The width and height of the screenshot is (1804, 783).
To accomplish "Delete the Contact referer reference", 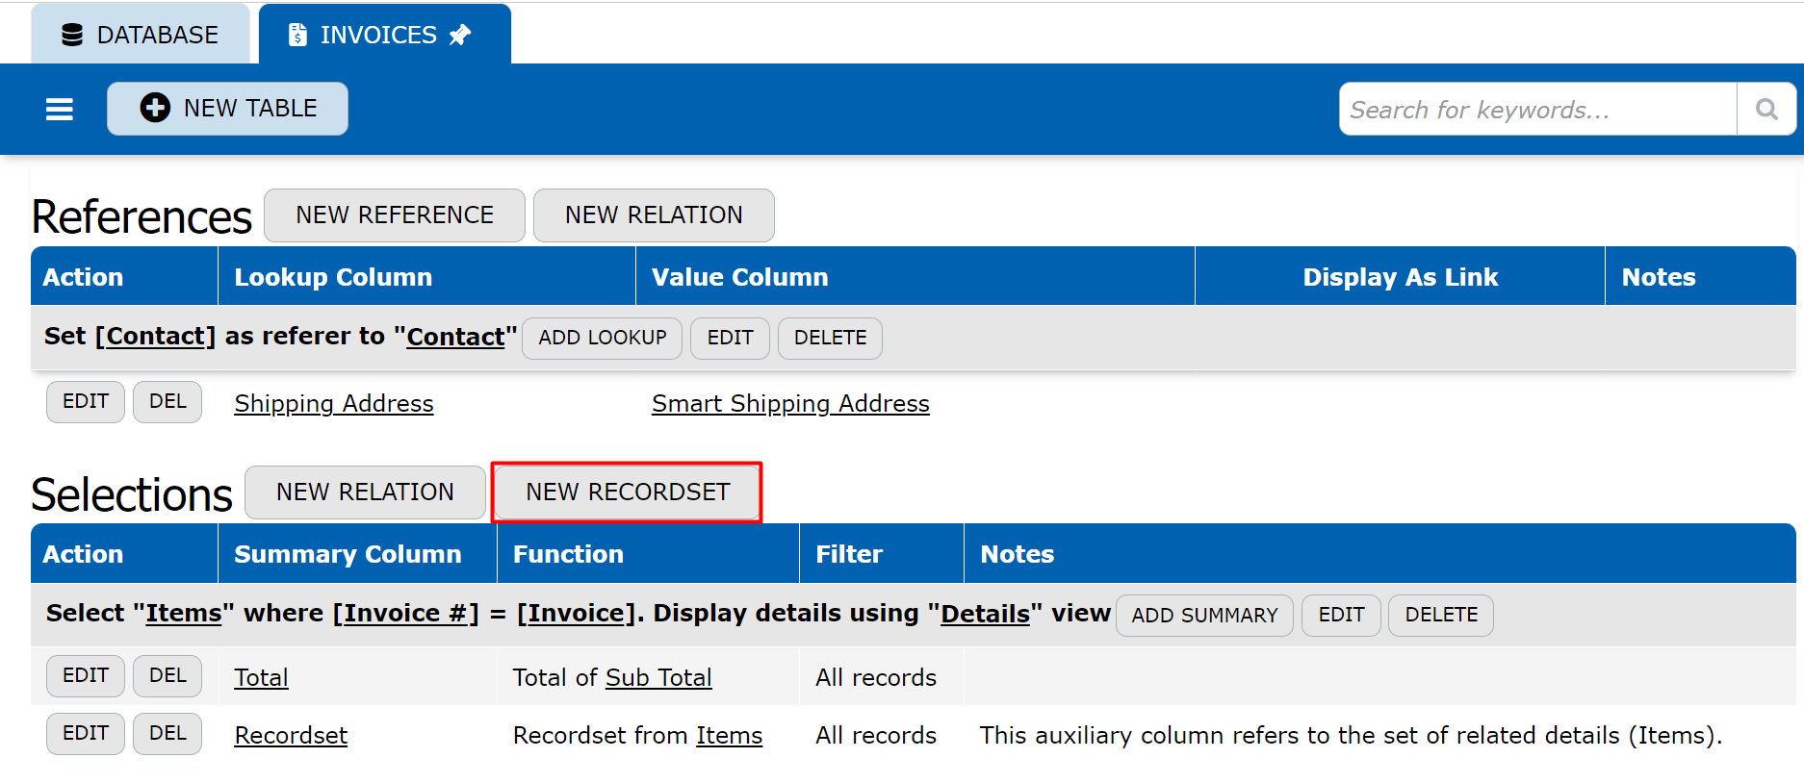I will click(831, 339).
